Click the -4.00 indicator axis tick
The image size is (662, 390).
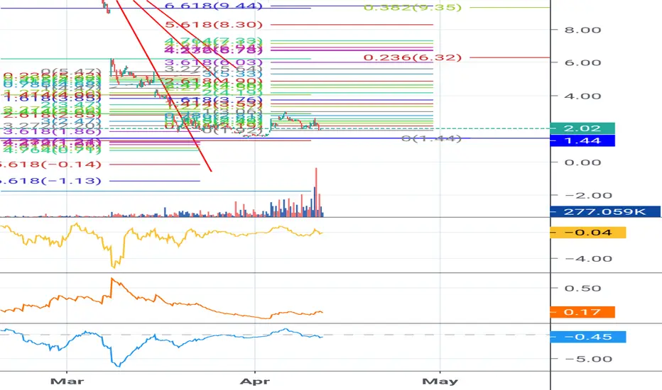[588, 259]
